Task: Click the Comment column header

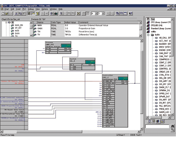Action: point(109,22)
